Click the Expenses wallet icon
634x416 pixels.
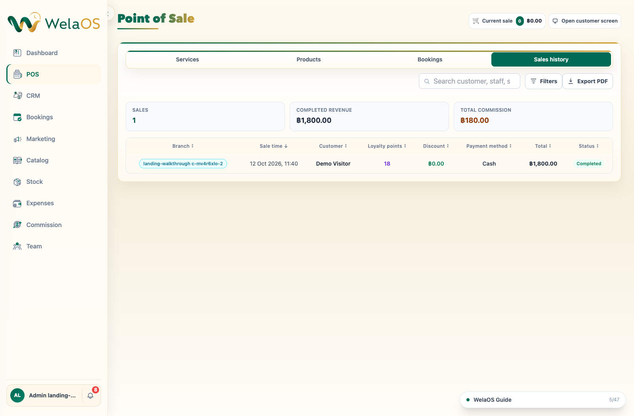point(17,203)
